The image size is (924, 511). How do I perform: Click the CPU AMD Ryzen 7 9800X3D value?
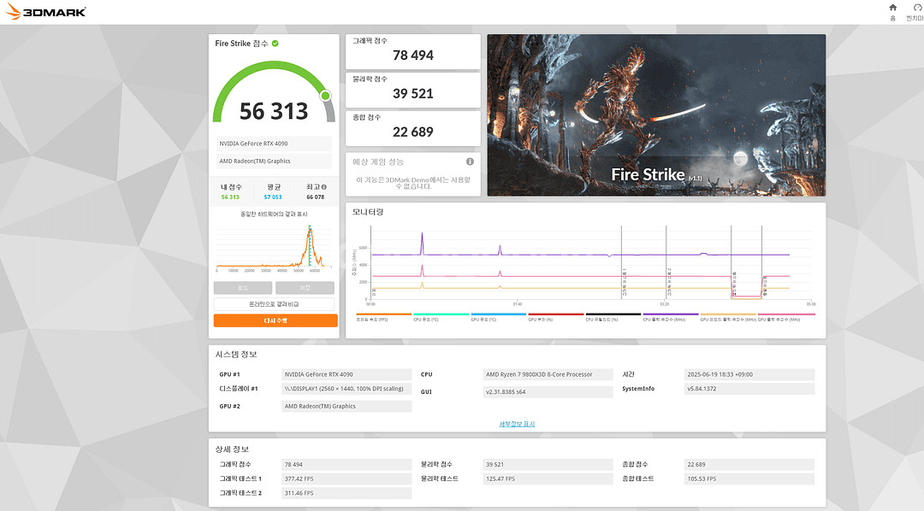coord(548,374)
